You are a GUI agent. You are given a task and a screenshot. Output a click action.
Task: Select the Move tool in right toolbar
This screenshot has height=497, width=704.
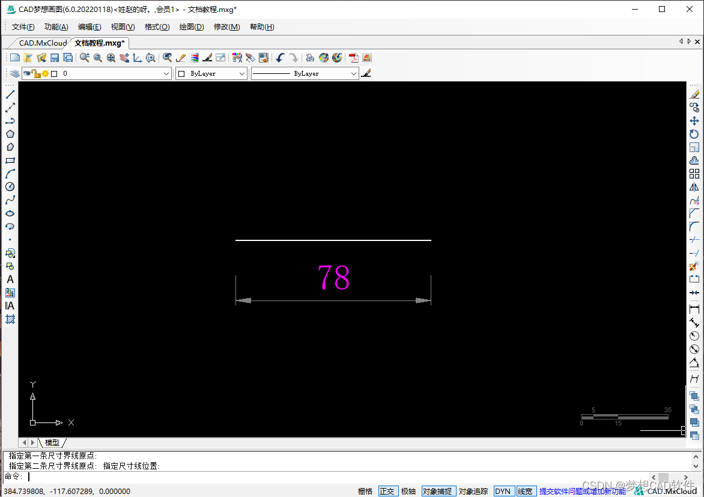coord(694,121)
